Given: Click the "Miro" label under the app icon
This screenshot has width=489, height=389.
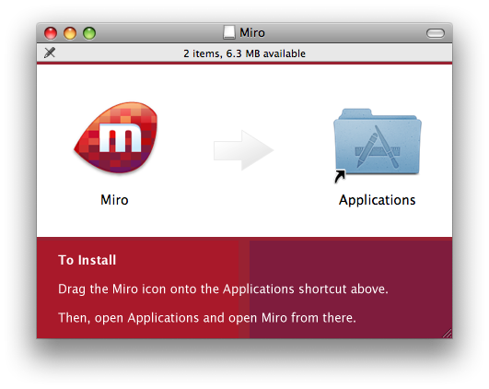Looking at the screenshot, I should pyautogui.click(x=114, y=200).
